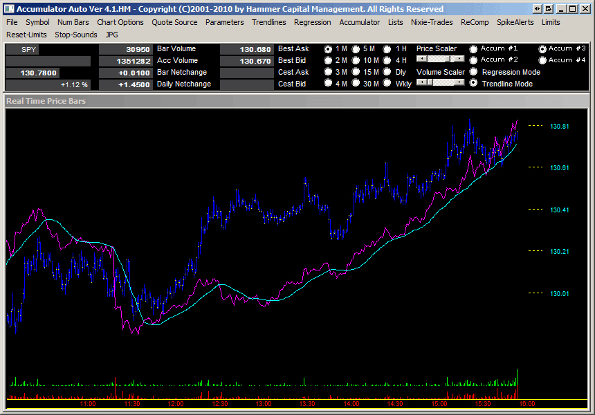The height and width of the screenshot is (415, 595).
Task: Open the Num Bars menu
Action: (x=73, y=22)
